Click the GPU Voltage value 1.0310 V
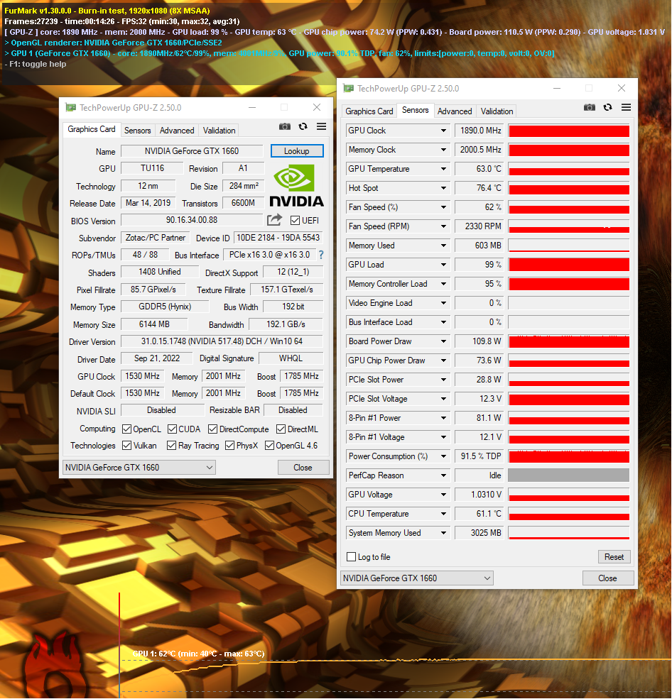 coord(479,495)
